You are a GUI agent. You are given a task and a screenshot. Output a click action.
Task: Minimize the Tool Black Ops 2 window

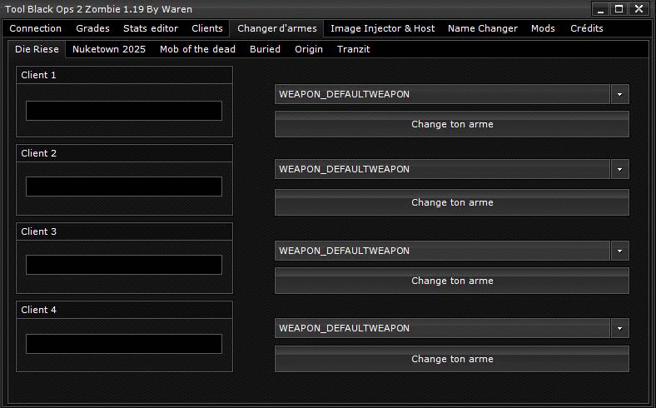coord(601,9)
